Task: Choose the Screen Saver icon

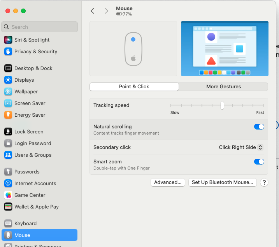Action: [x=8, y=103]
